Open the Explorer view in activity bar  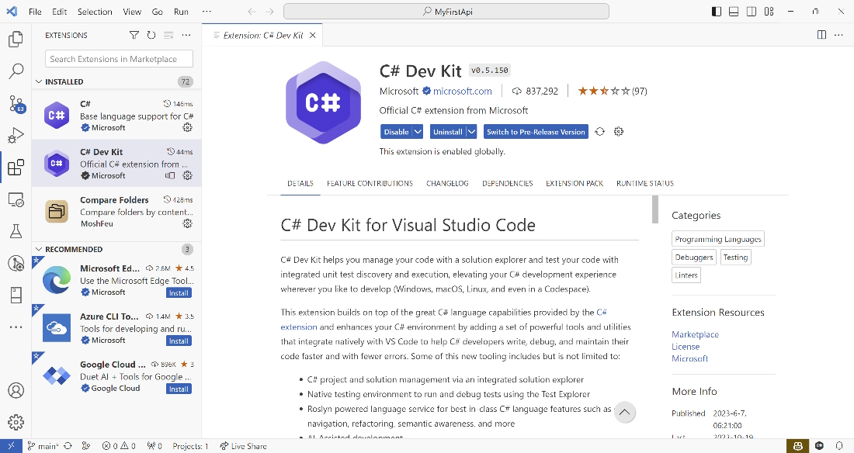click(16, 39)
